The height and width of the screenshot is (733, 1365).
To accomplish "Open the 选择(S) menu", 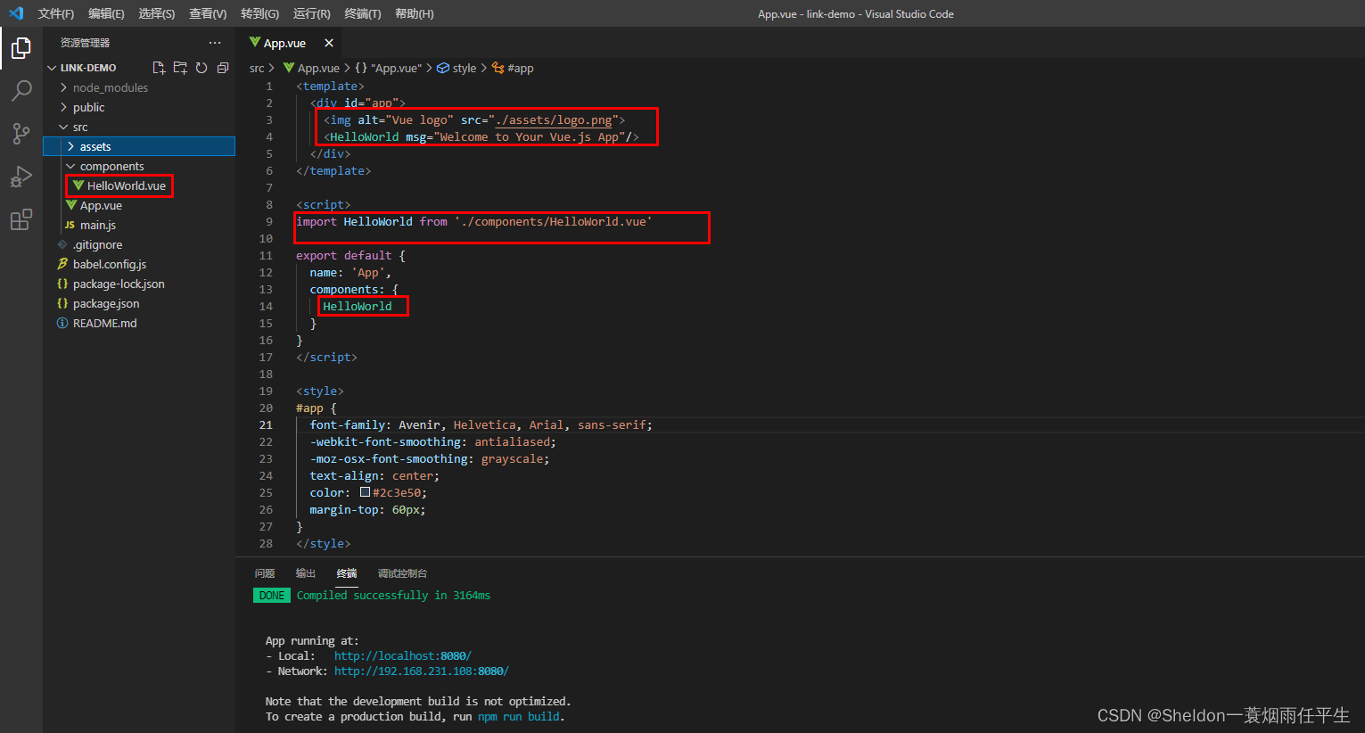I will (157, 13).
